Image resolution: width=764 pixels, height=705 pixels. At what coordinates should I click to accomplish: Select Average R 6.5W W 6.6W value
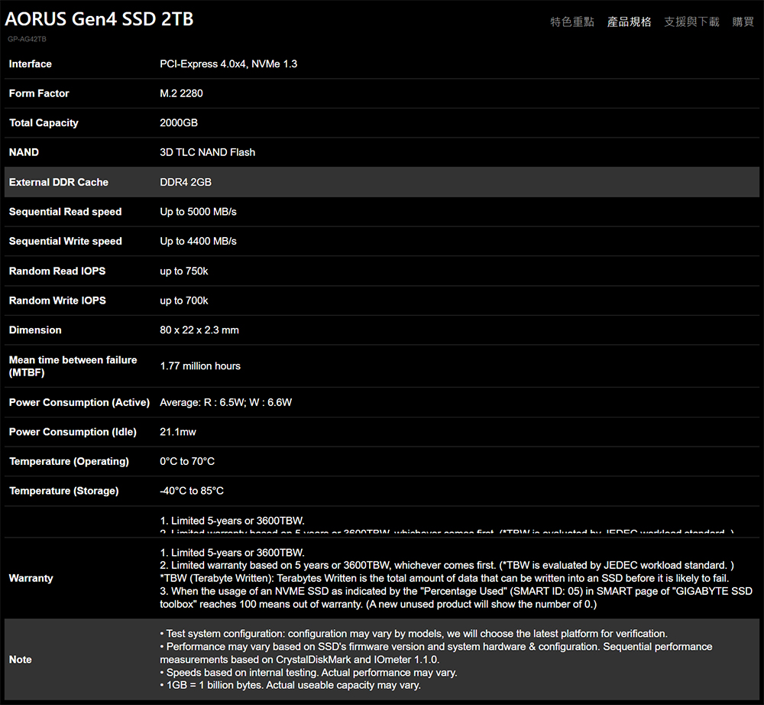pyautogui.click(x=226, y=402)
